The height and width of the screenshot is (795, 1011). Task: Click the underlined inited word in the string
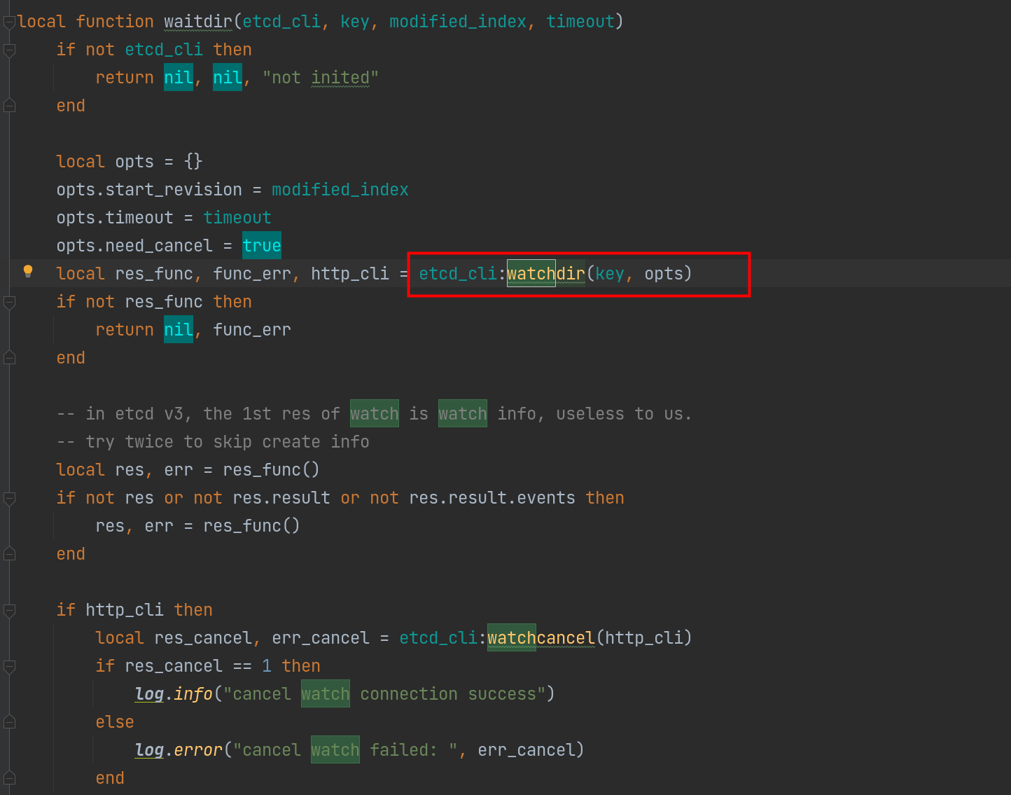pyautogui.click(x=341, y=77)
